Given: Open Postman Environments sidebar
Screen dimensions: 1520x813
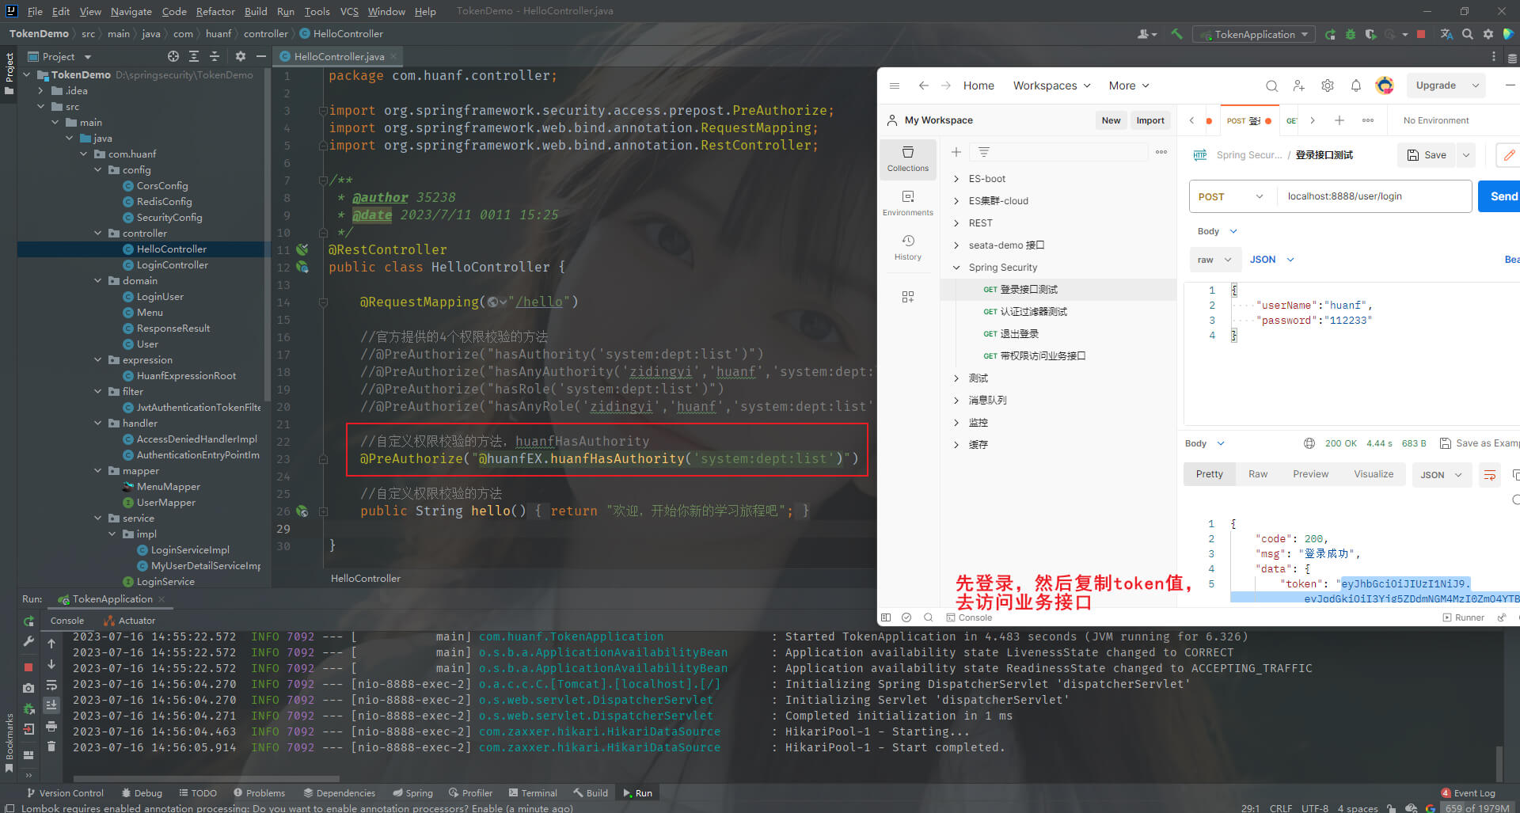Looking at the screenshot, I should tap(908, 203).
